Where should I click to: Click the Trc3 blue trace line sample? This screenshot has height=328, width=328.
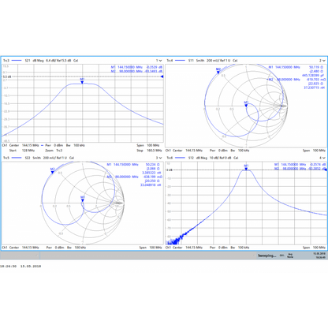click(17, 61)
